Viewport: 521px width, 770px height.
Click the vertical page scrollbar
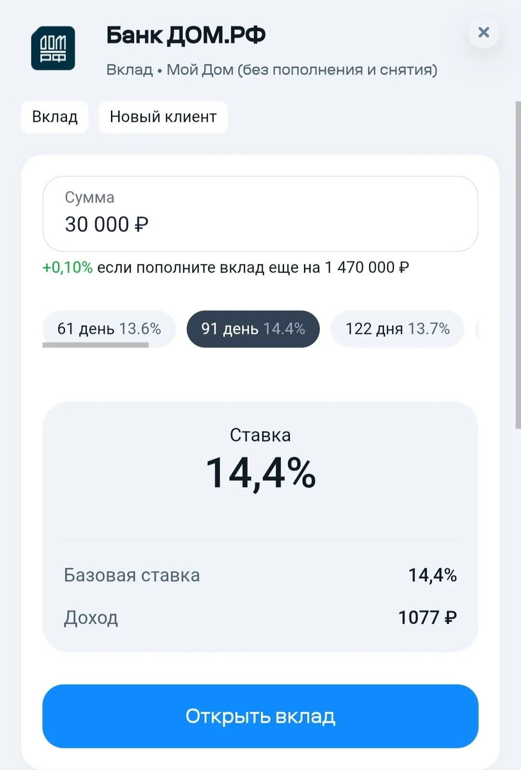[518, 265]
